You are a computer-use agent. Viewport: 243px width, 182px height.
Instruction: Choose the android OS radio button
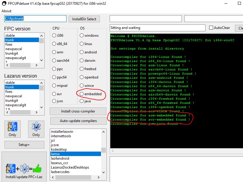click(x=81, y=52)
